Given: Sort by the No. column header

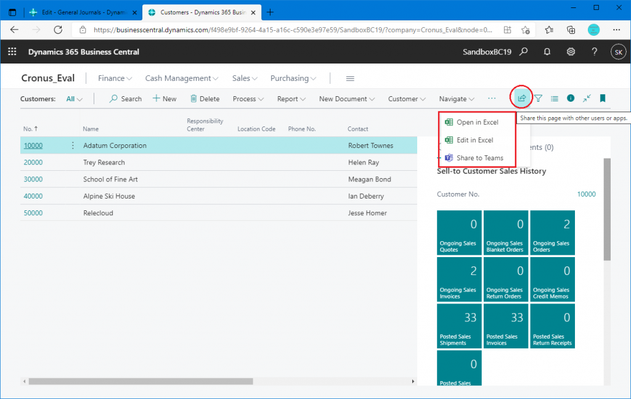Looking at the screenshot, I should point(30,129).
